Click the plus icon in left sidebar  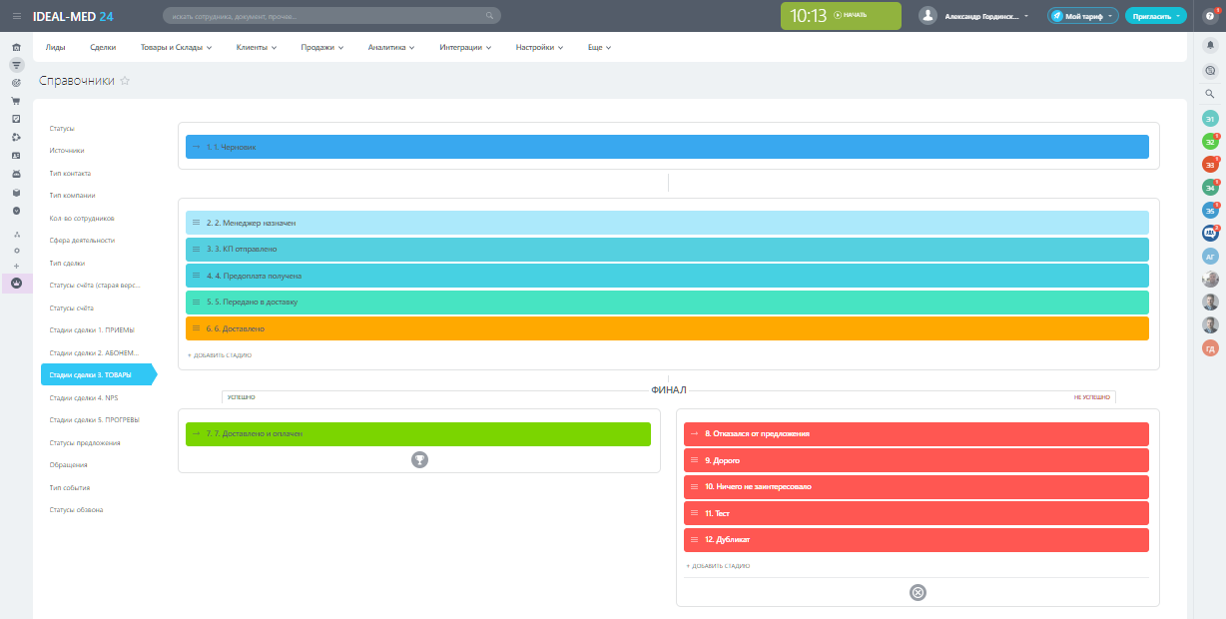coord(16,267)
